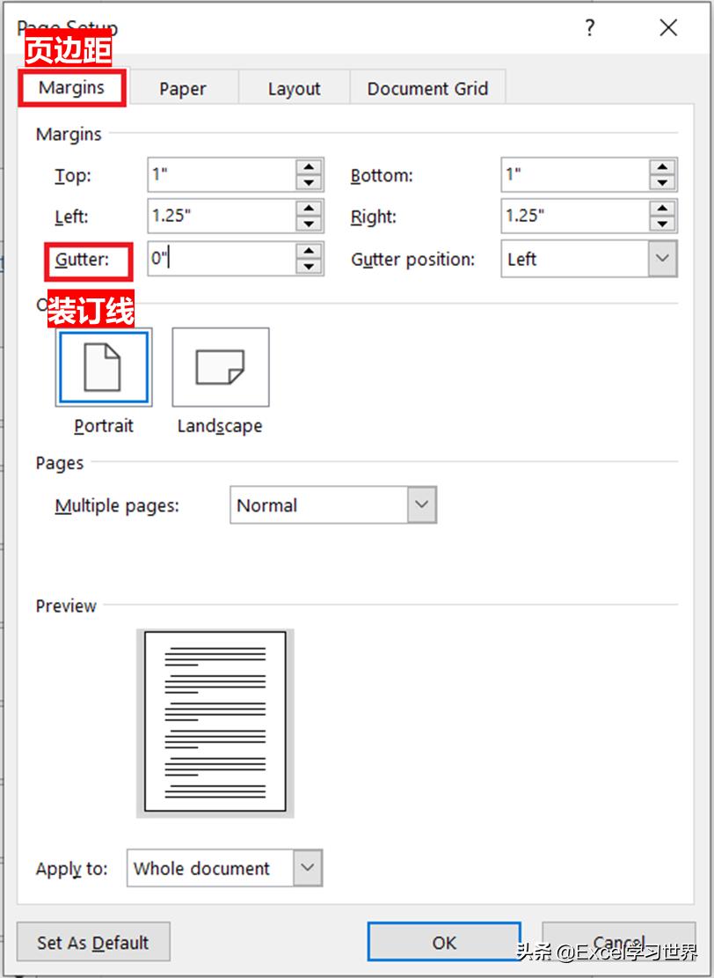Click into the Right margin field
The image size is (714, 978).
point(575,217)
